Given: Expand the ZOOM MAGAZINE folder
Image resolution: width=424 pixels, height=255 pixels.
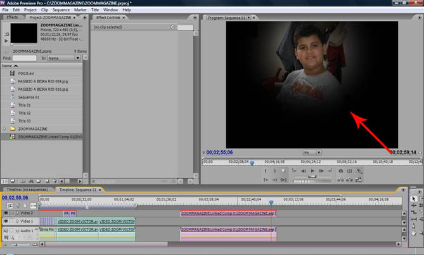Looking at the screenshot, I should pos(5,128).
